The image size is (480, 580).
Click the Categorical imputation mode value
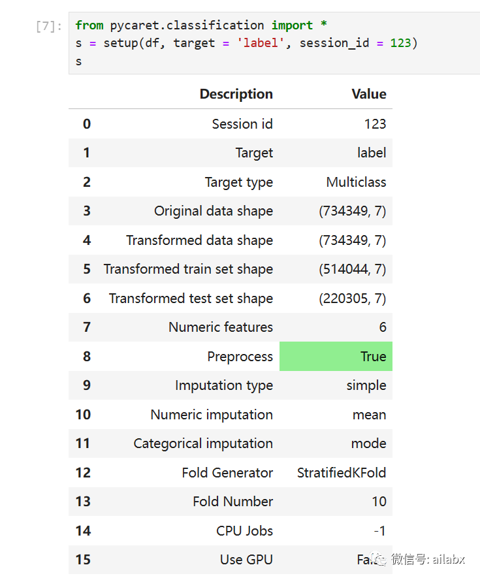tap(369, 443)
